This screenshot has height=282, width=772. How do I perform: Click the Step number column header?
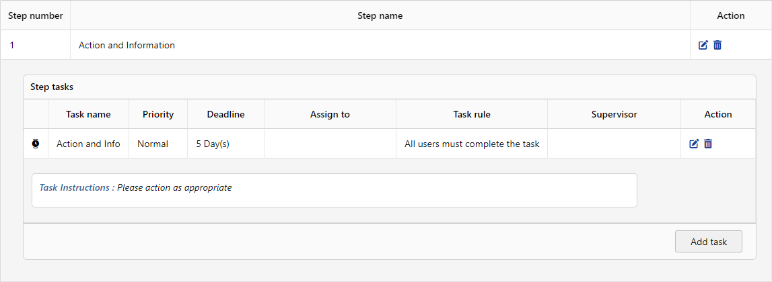36,15
